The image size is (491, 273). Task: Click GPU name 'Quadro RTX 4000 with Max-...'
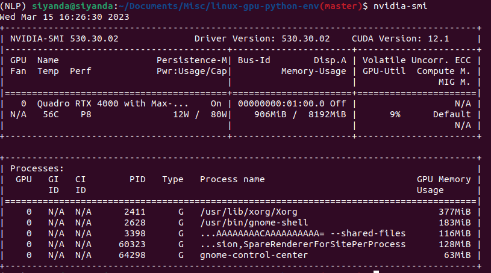click(x=113, y=103)
